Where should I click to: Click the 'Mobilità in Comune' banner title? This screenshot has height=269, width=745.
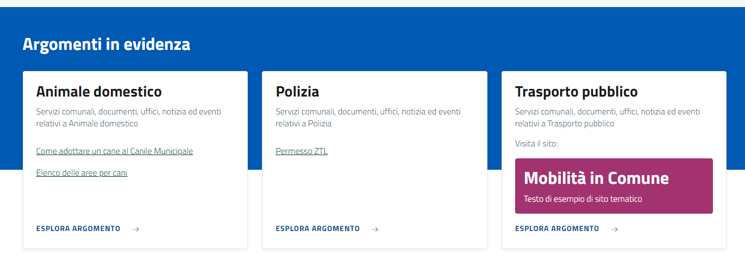tap(596, 178)
